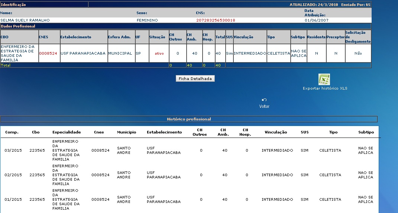Click the Voltar back arrow icon
The image size is (398, 213).
tap(264, 100)
